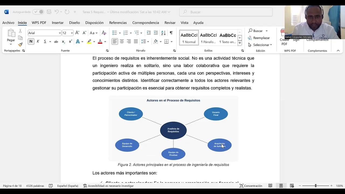The image size is (345, 194).
Task: Apply red font color
Action: click(100, 41)
